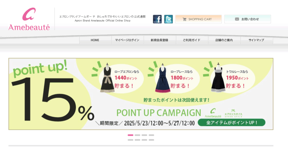Select 新規会員登録 in the navigation bar
The height and width of the screenshot is (154, 288).
(x=159, y=40)
